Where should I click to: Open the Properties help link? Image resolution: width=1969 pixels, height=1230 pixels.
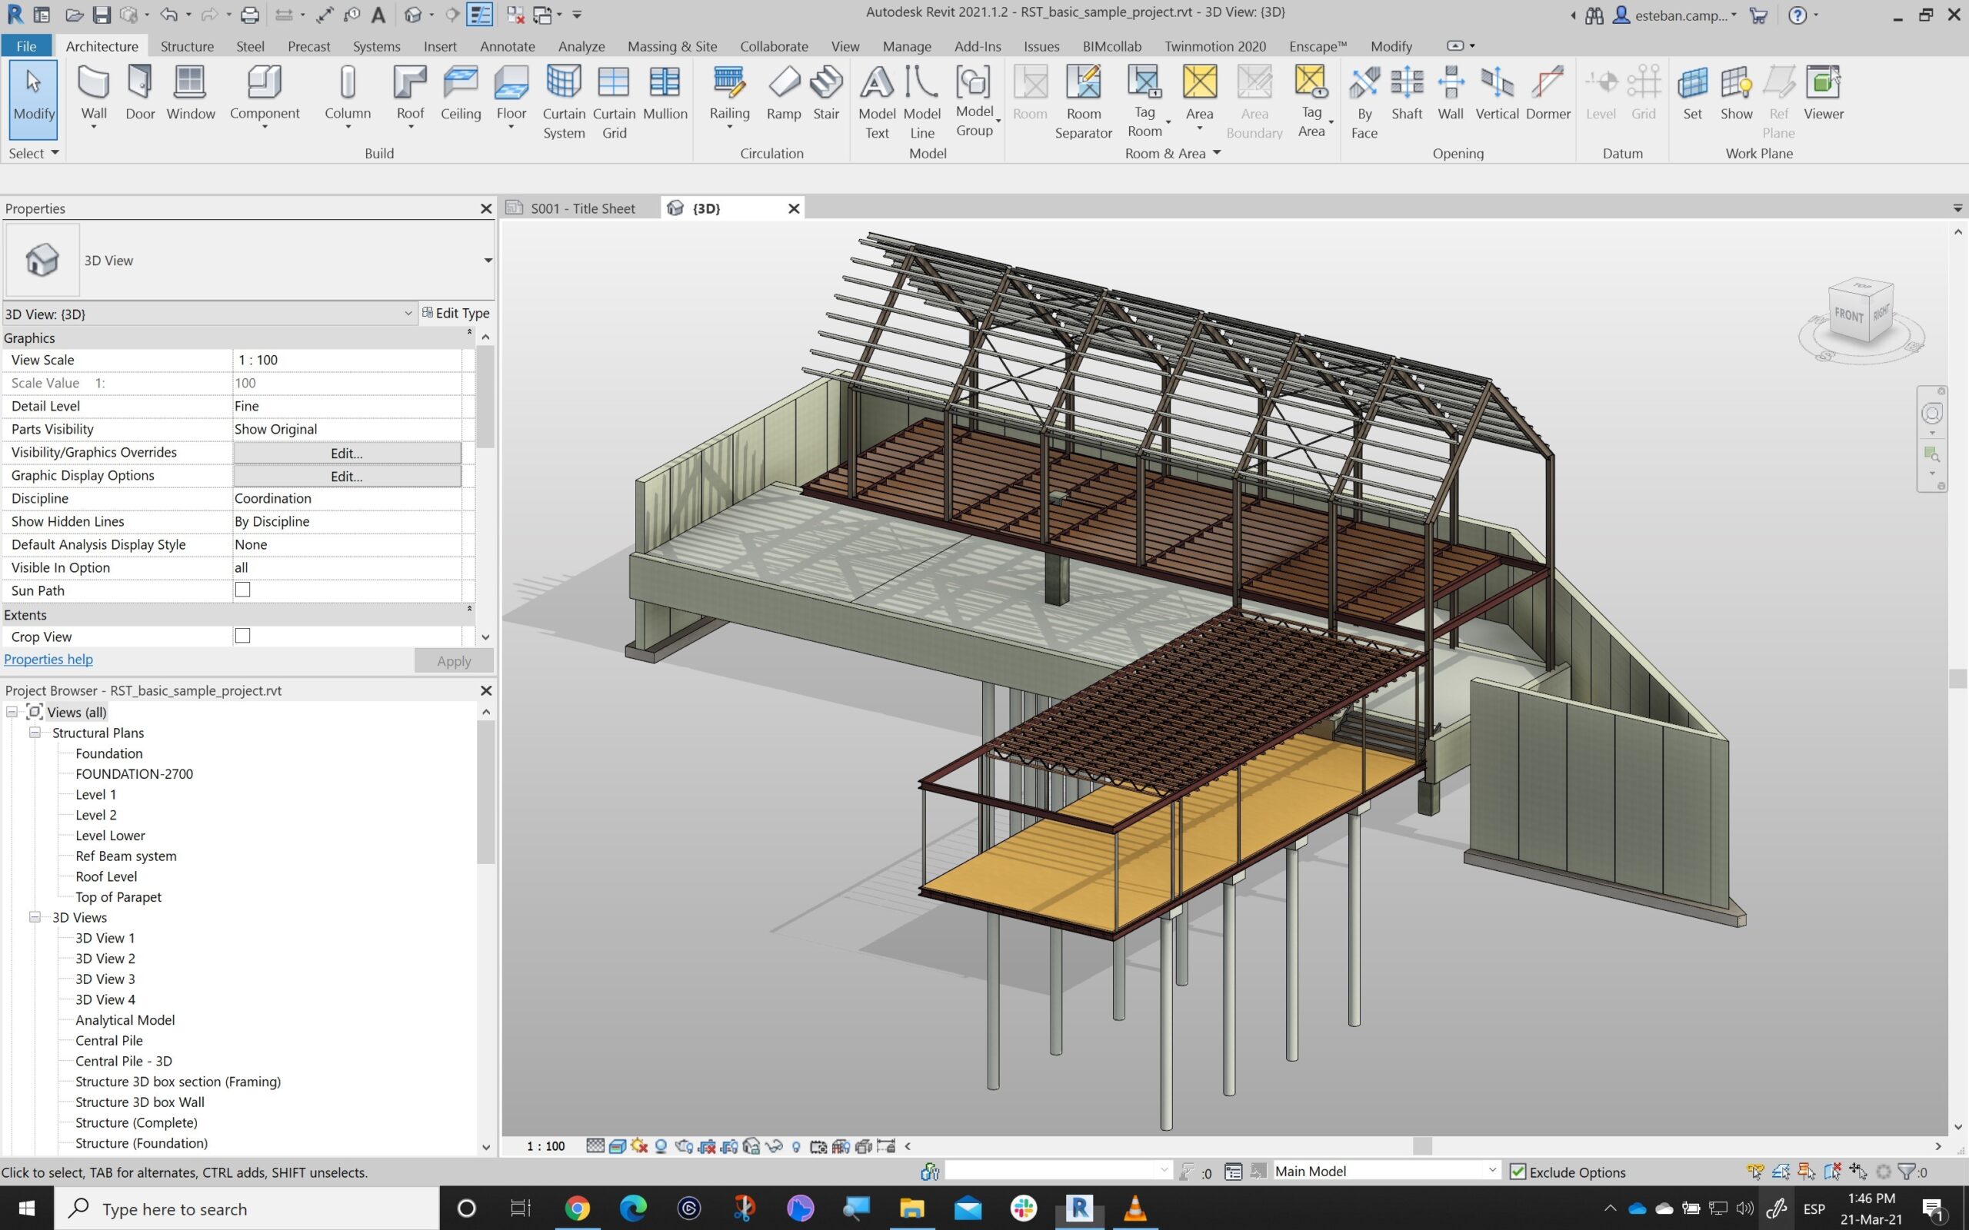pyautogui.click(x=48, y=659)
